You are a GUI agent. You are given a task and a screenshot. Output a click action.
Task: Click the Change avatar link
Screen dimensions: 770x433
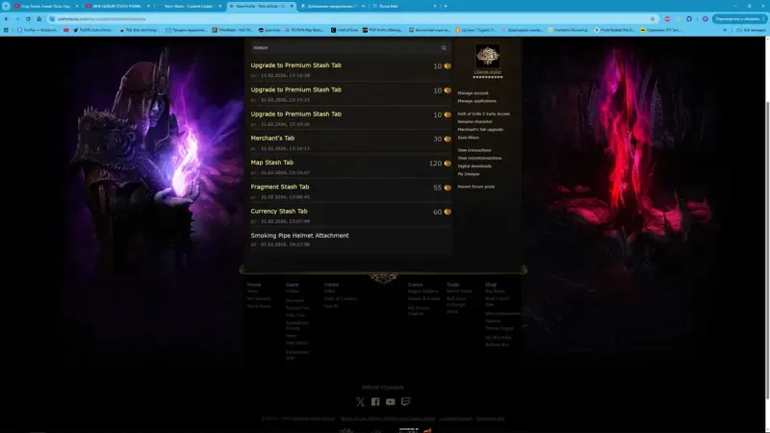[x=488, y=72]
